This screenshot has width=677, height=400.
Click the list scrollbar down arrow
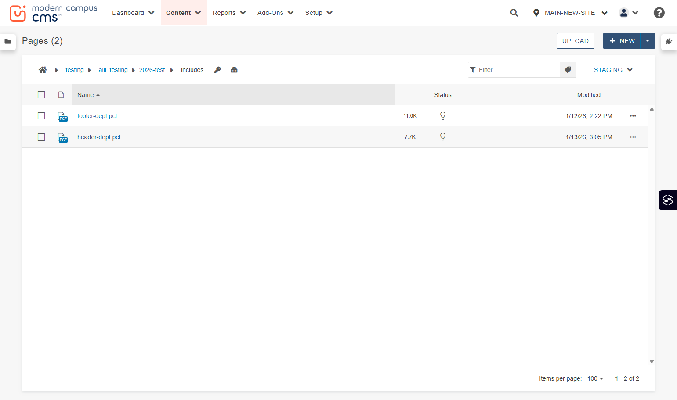tap(652, 362)
